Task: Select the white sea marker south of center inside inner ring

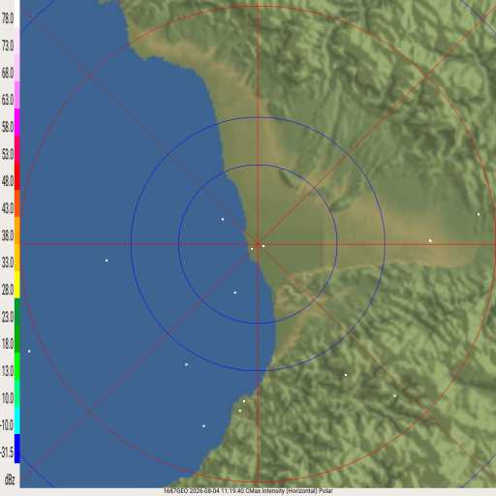Action: pyautogui.click(x=235, y=293)
